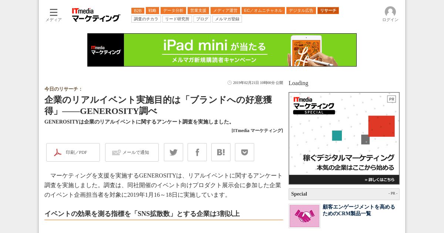Open 顧客エンゲージメントを高めるためのCRM製品一覧 link
Image resolution: width=444 pixels, height=233 pixels.
[x=359, y=210]
